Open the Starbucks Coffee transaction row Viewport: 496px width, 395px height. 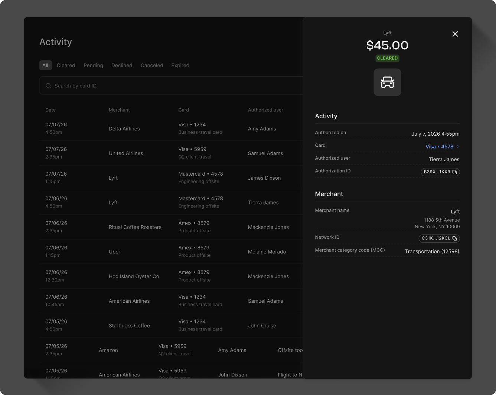tap(171, 326)
